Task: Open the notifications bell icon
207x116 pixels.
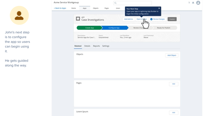Action: click(193, 3)
